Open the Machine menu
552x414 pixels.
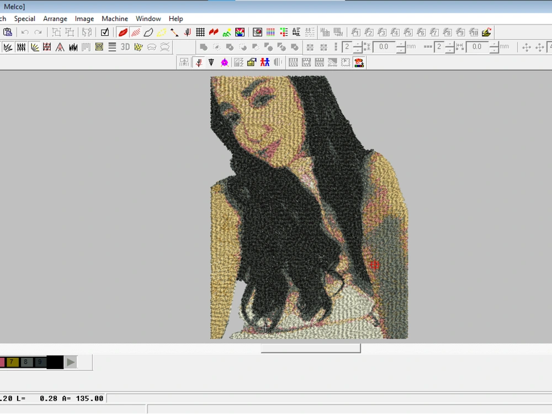[115, 19]
